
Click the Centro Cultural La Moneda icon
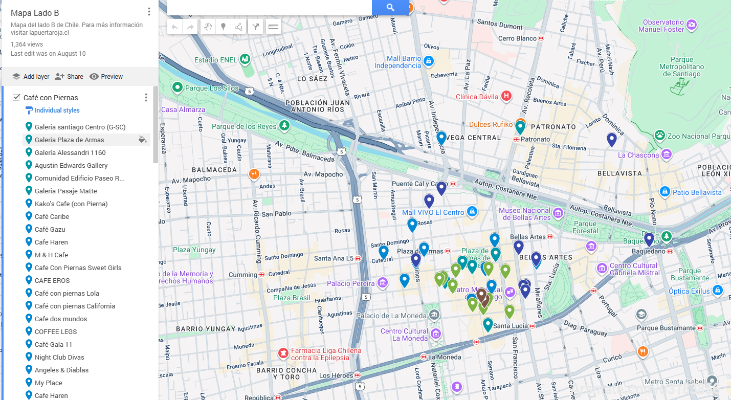click(435, 334)
